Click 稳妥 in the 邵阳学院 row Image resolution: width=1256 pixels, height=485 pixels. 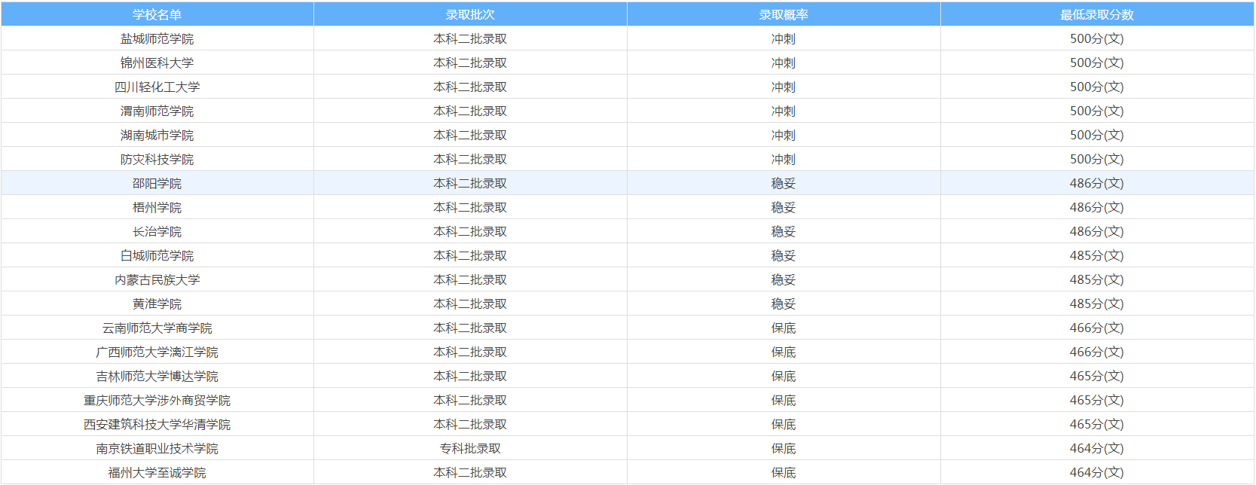784,183
